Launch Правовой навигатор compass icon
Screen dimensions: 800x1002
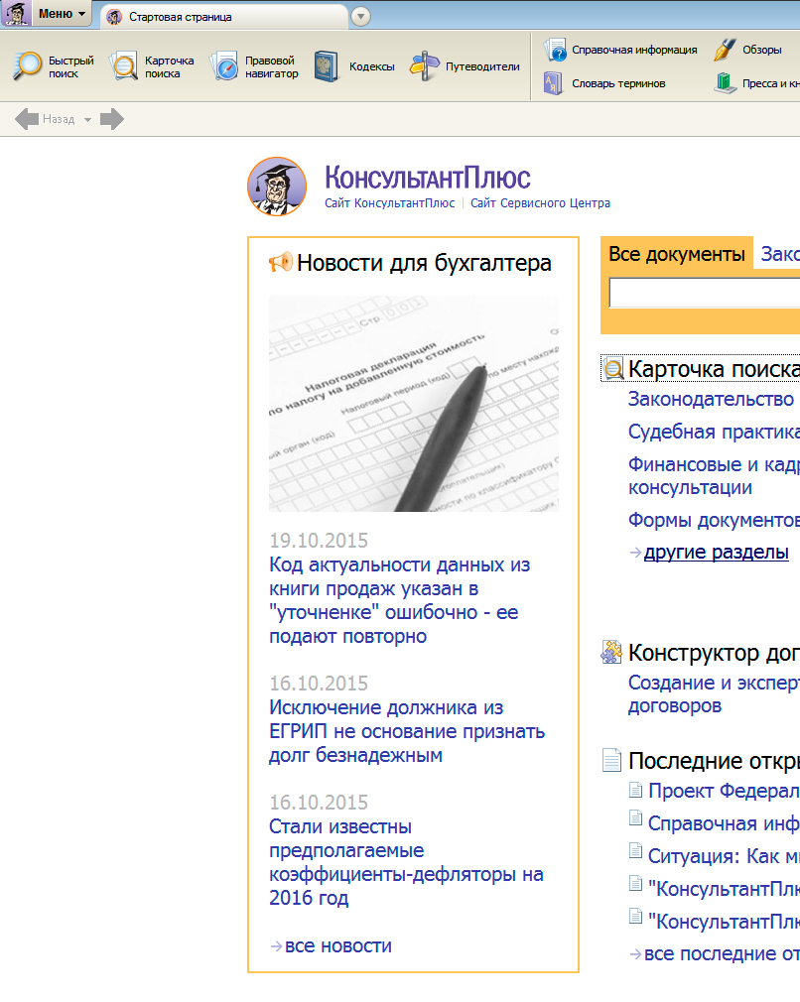point(224,66)
